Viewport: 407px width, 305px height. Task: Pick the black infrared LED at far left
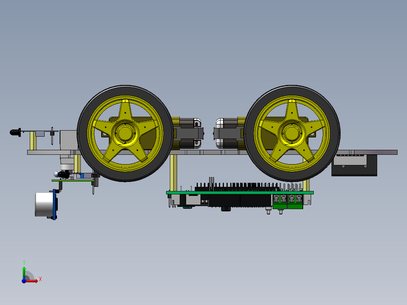coord(15,132)
